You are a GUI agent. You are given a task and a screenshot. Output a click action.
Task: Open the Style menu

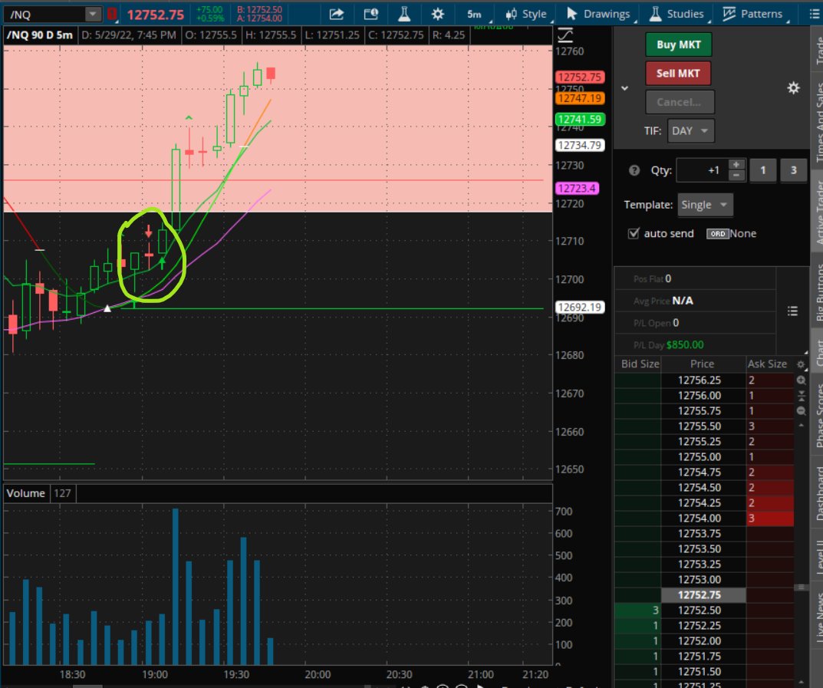[x=527, y=14]
